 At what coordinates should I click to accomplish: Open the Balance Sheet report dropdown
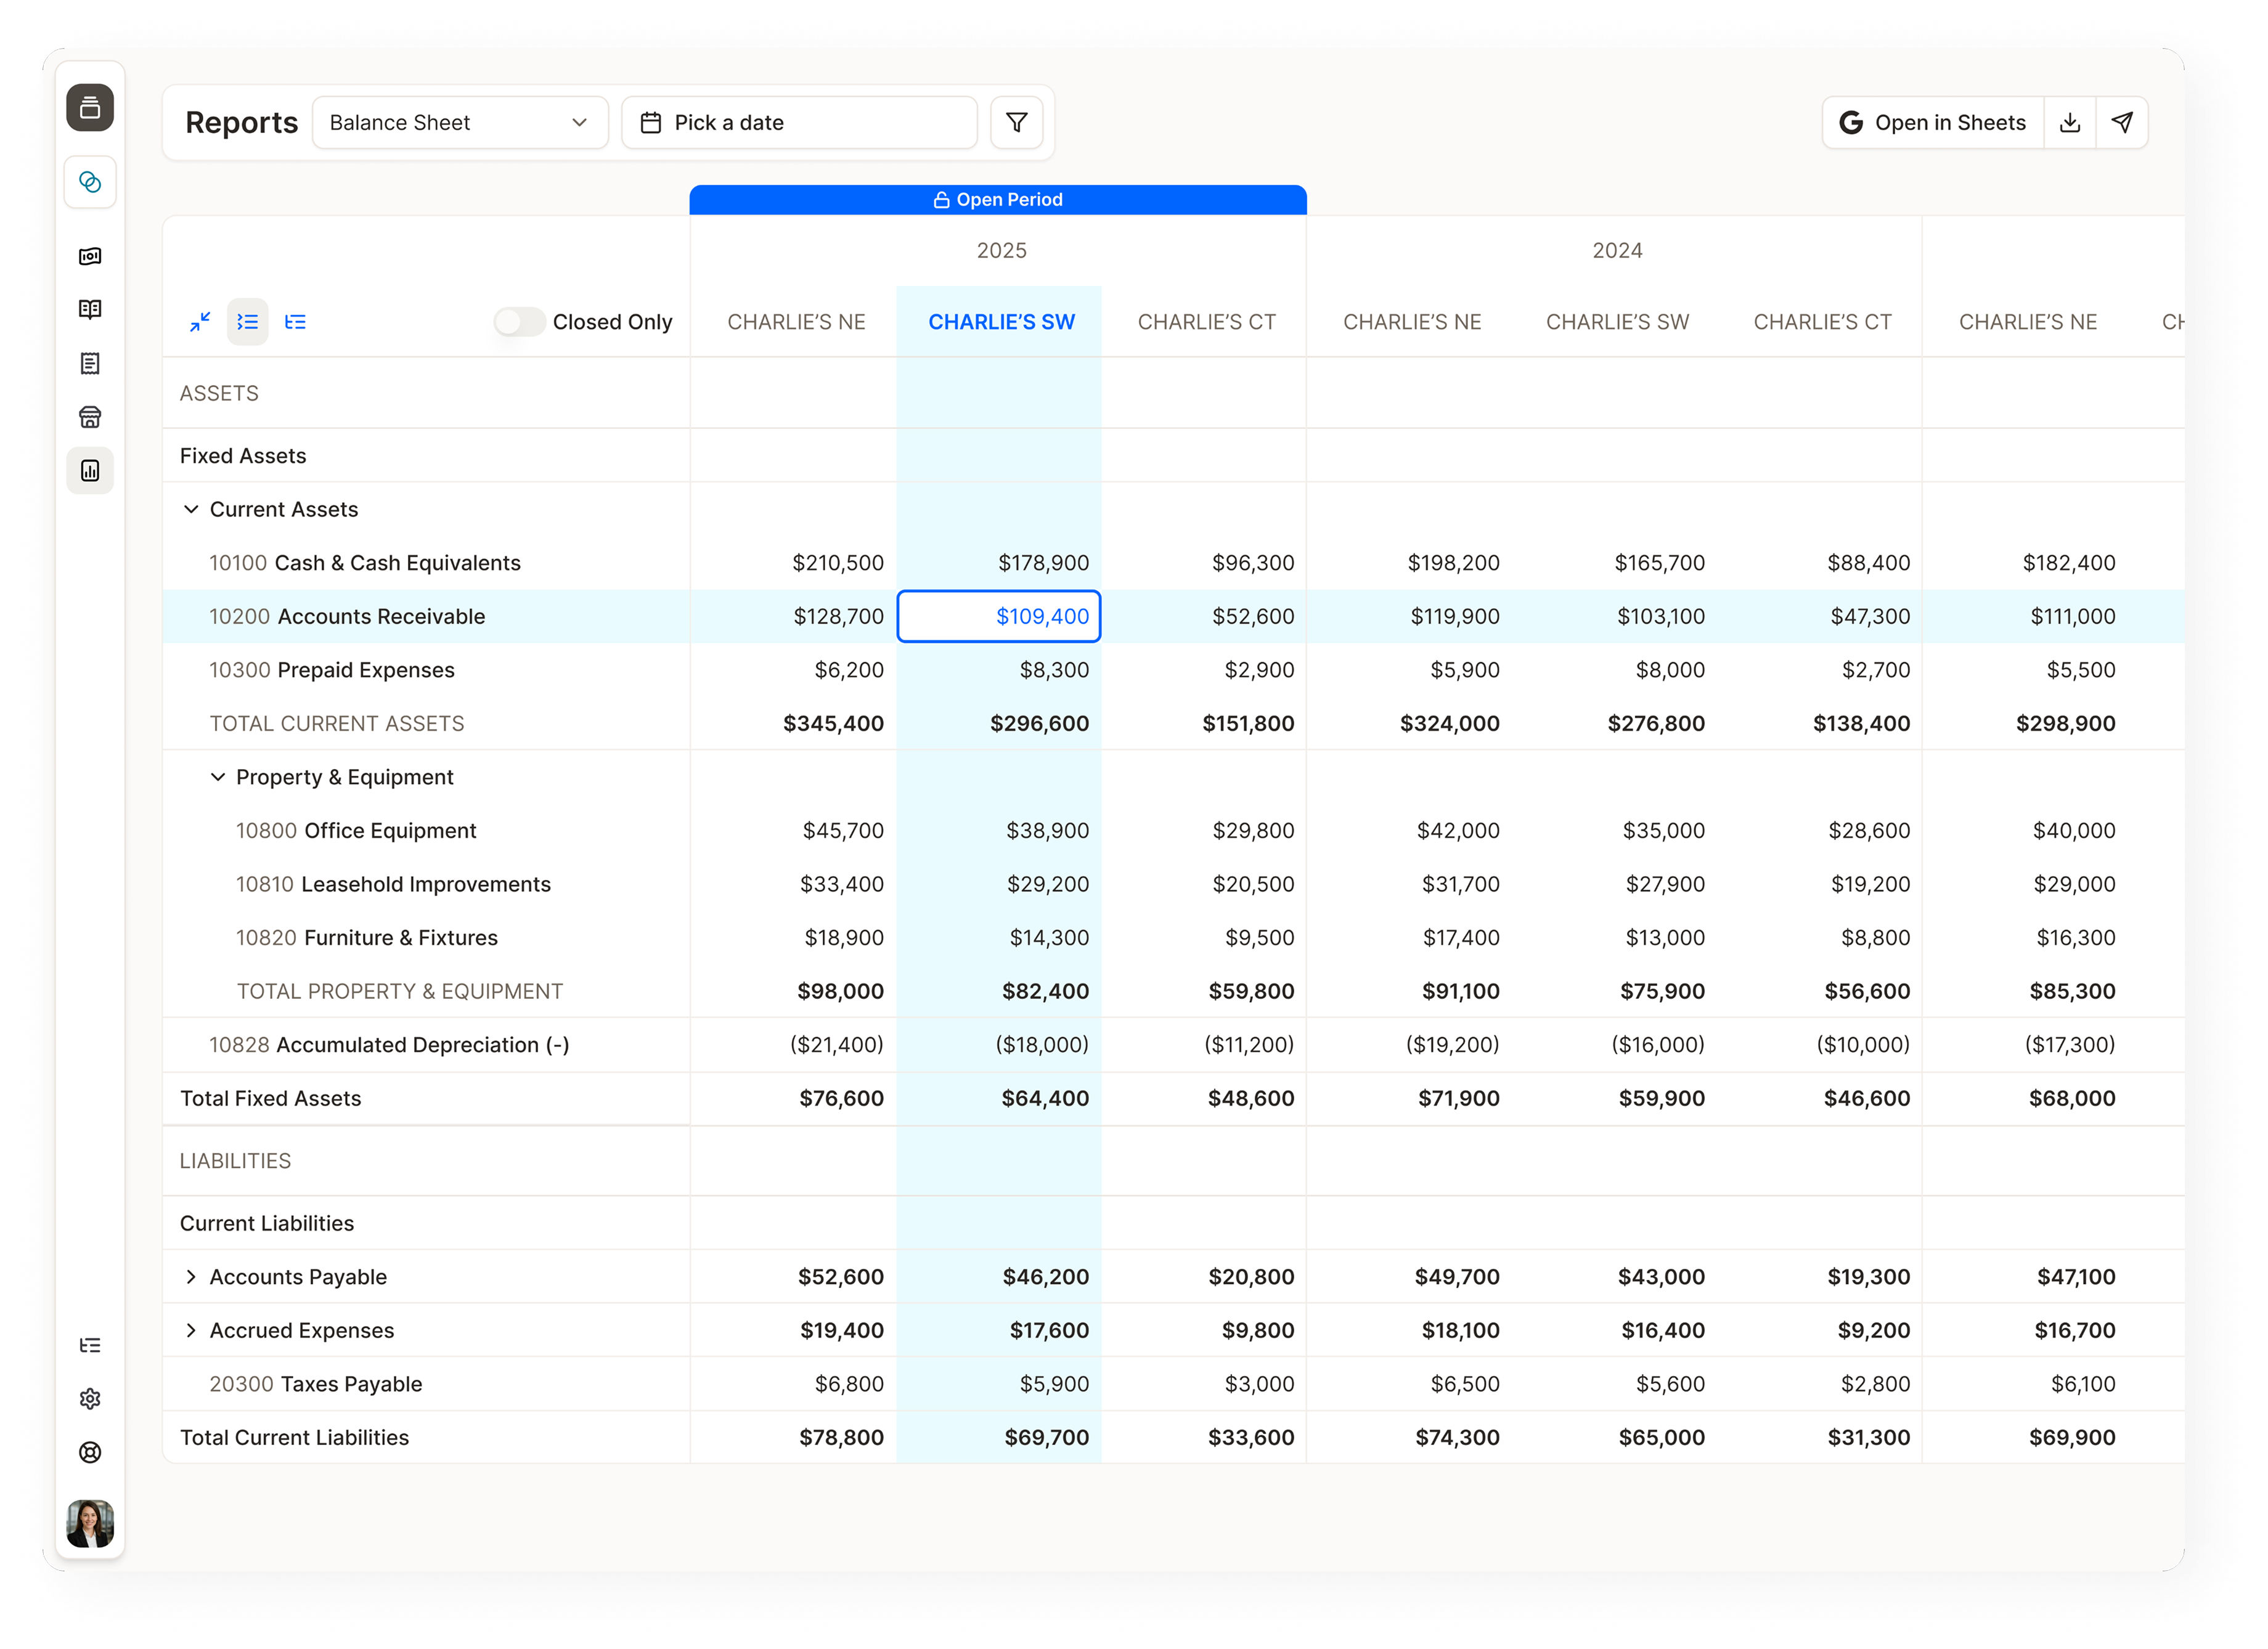[x=460, y=123]
